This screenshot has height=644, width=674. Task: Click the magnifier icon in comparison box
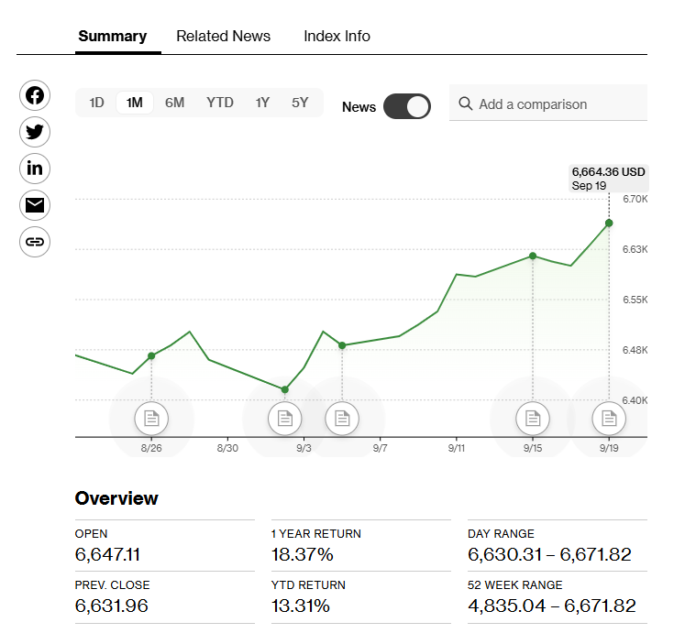(x=466, y=104)
